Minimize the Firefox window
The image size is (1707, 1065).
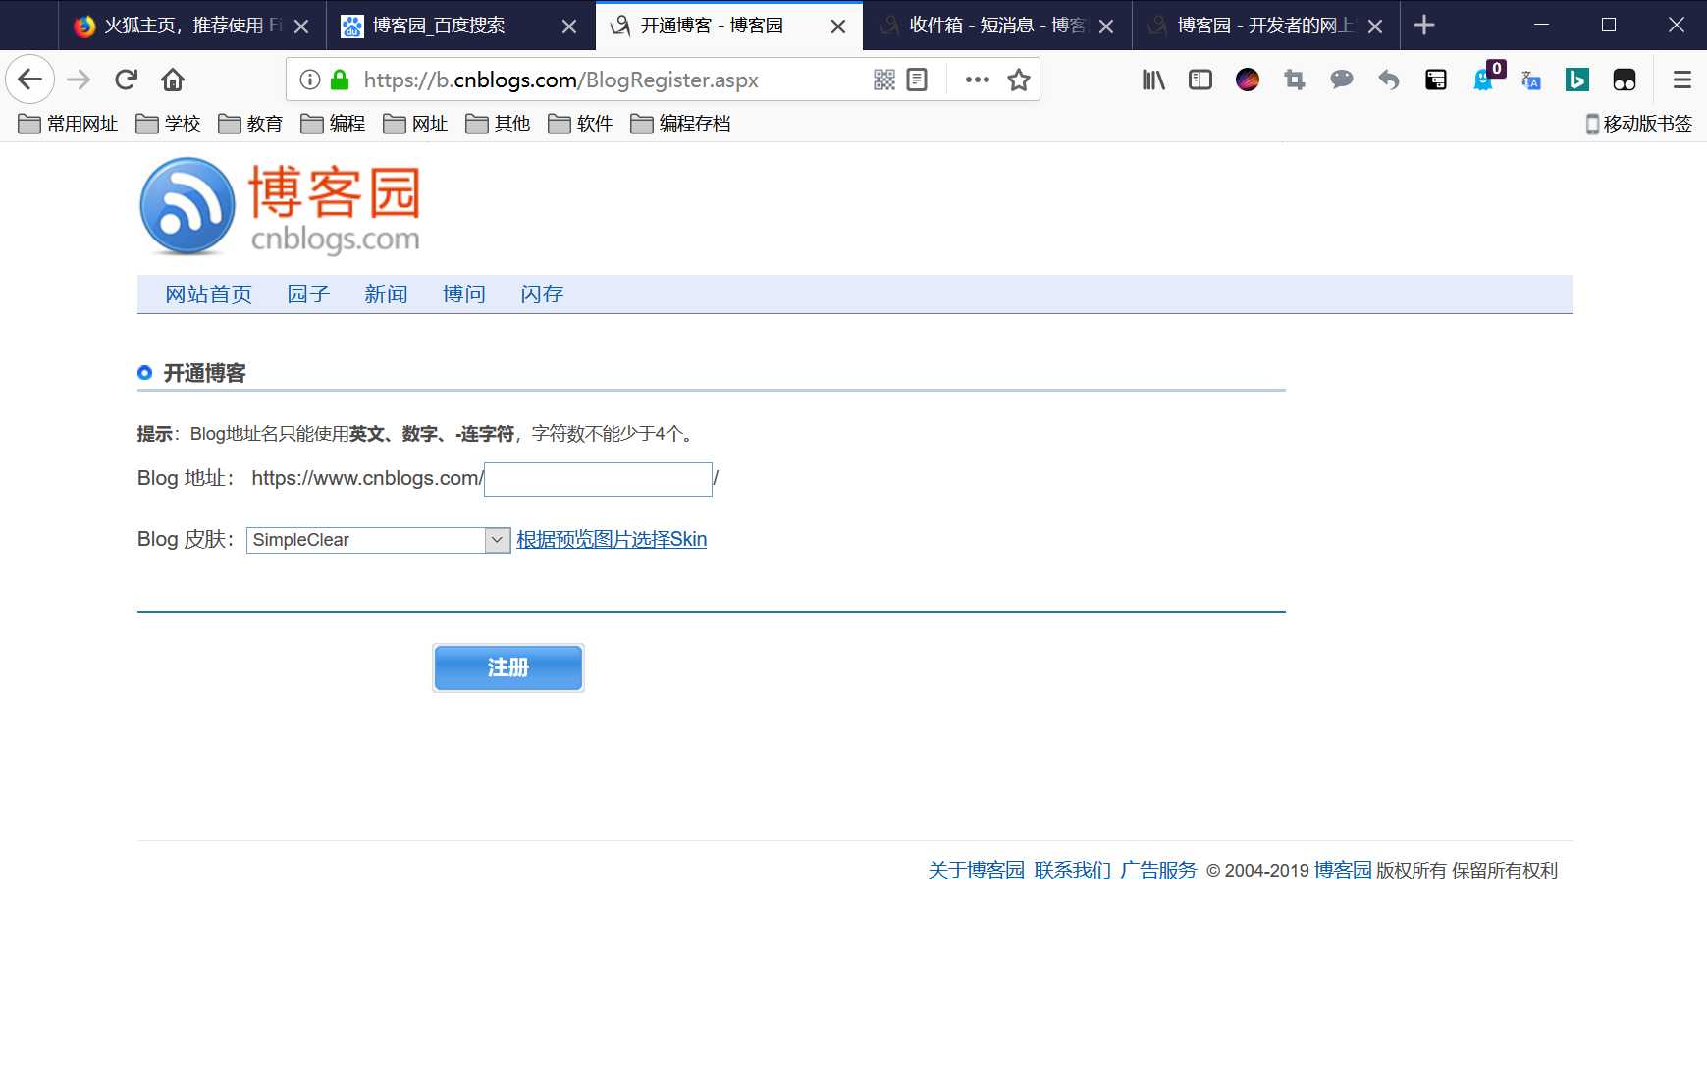tap(1541, 26)
